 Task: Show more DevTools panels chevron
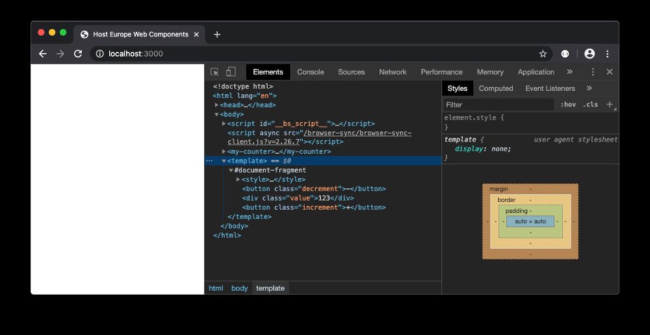point(569,72)
